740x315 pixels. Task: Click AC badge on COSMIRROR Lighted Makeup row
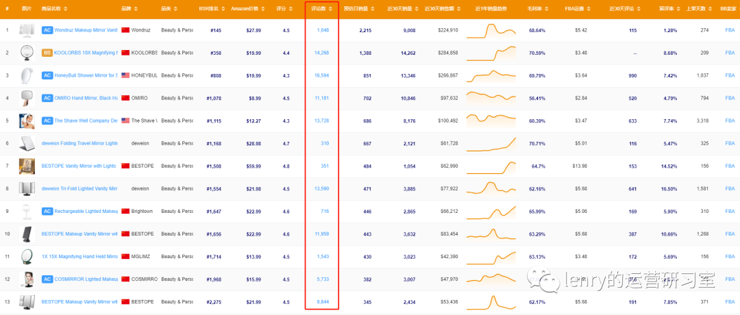(x=47, y=279)
